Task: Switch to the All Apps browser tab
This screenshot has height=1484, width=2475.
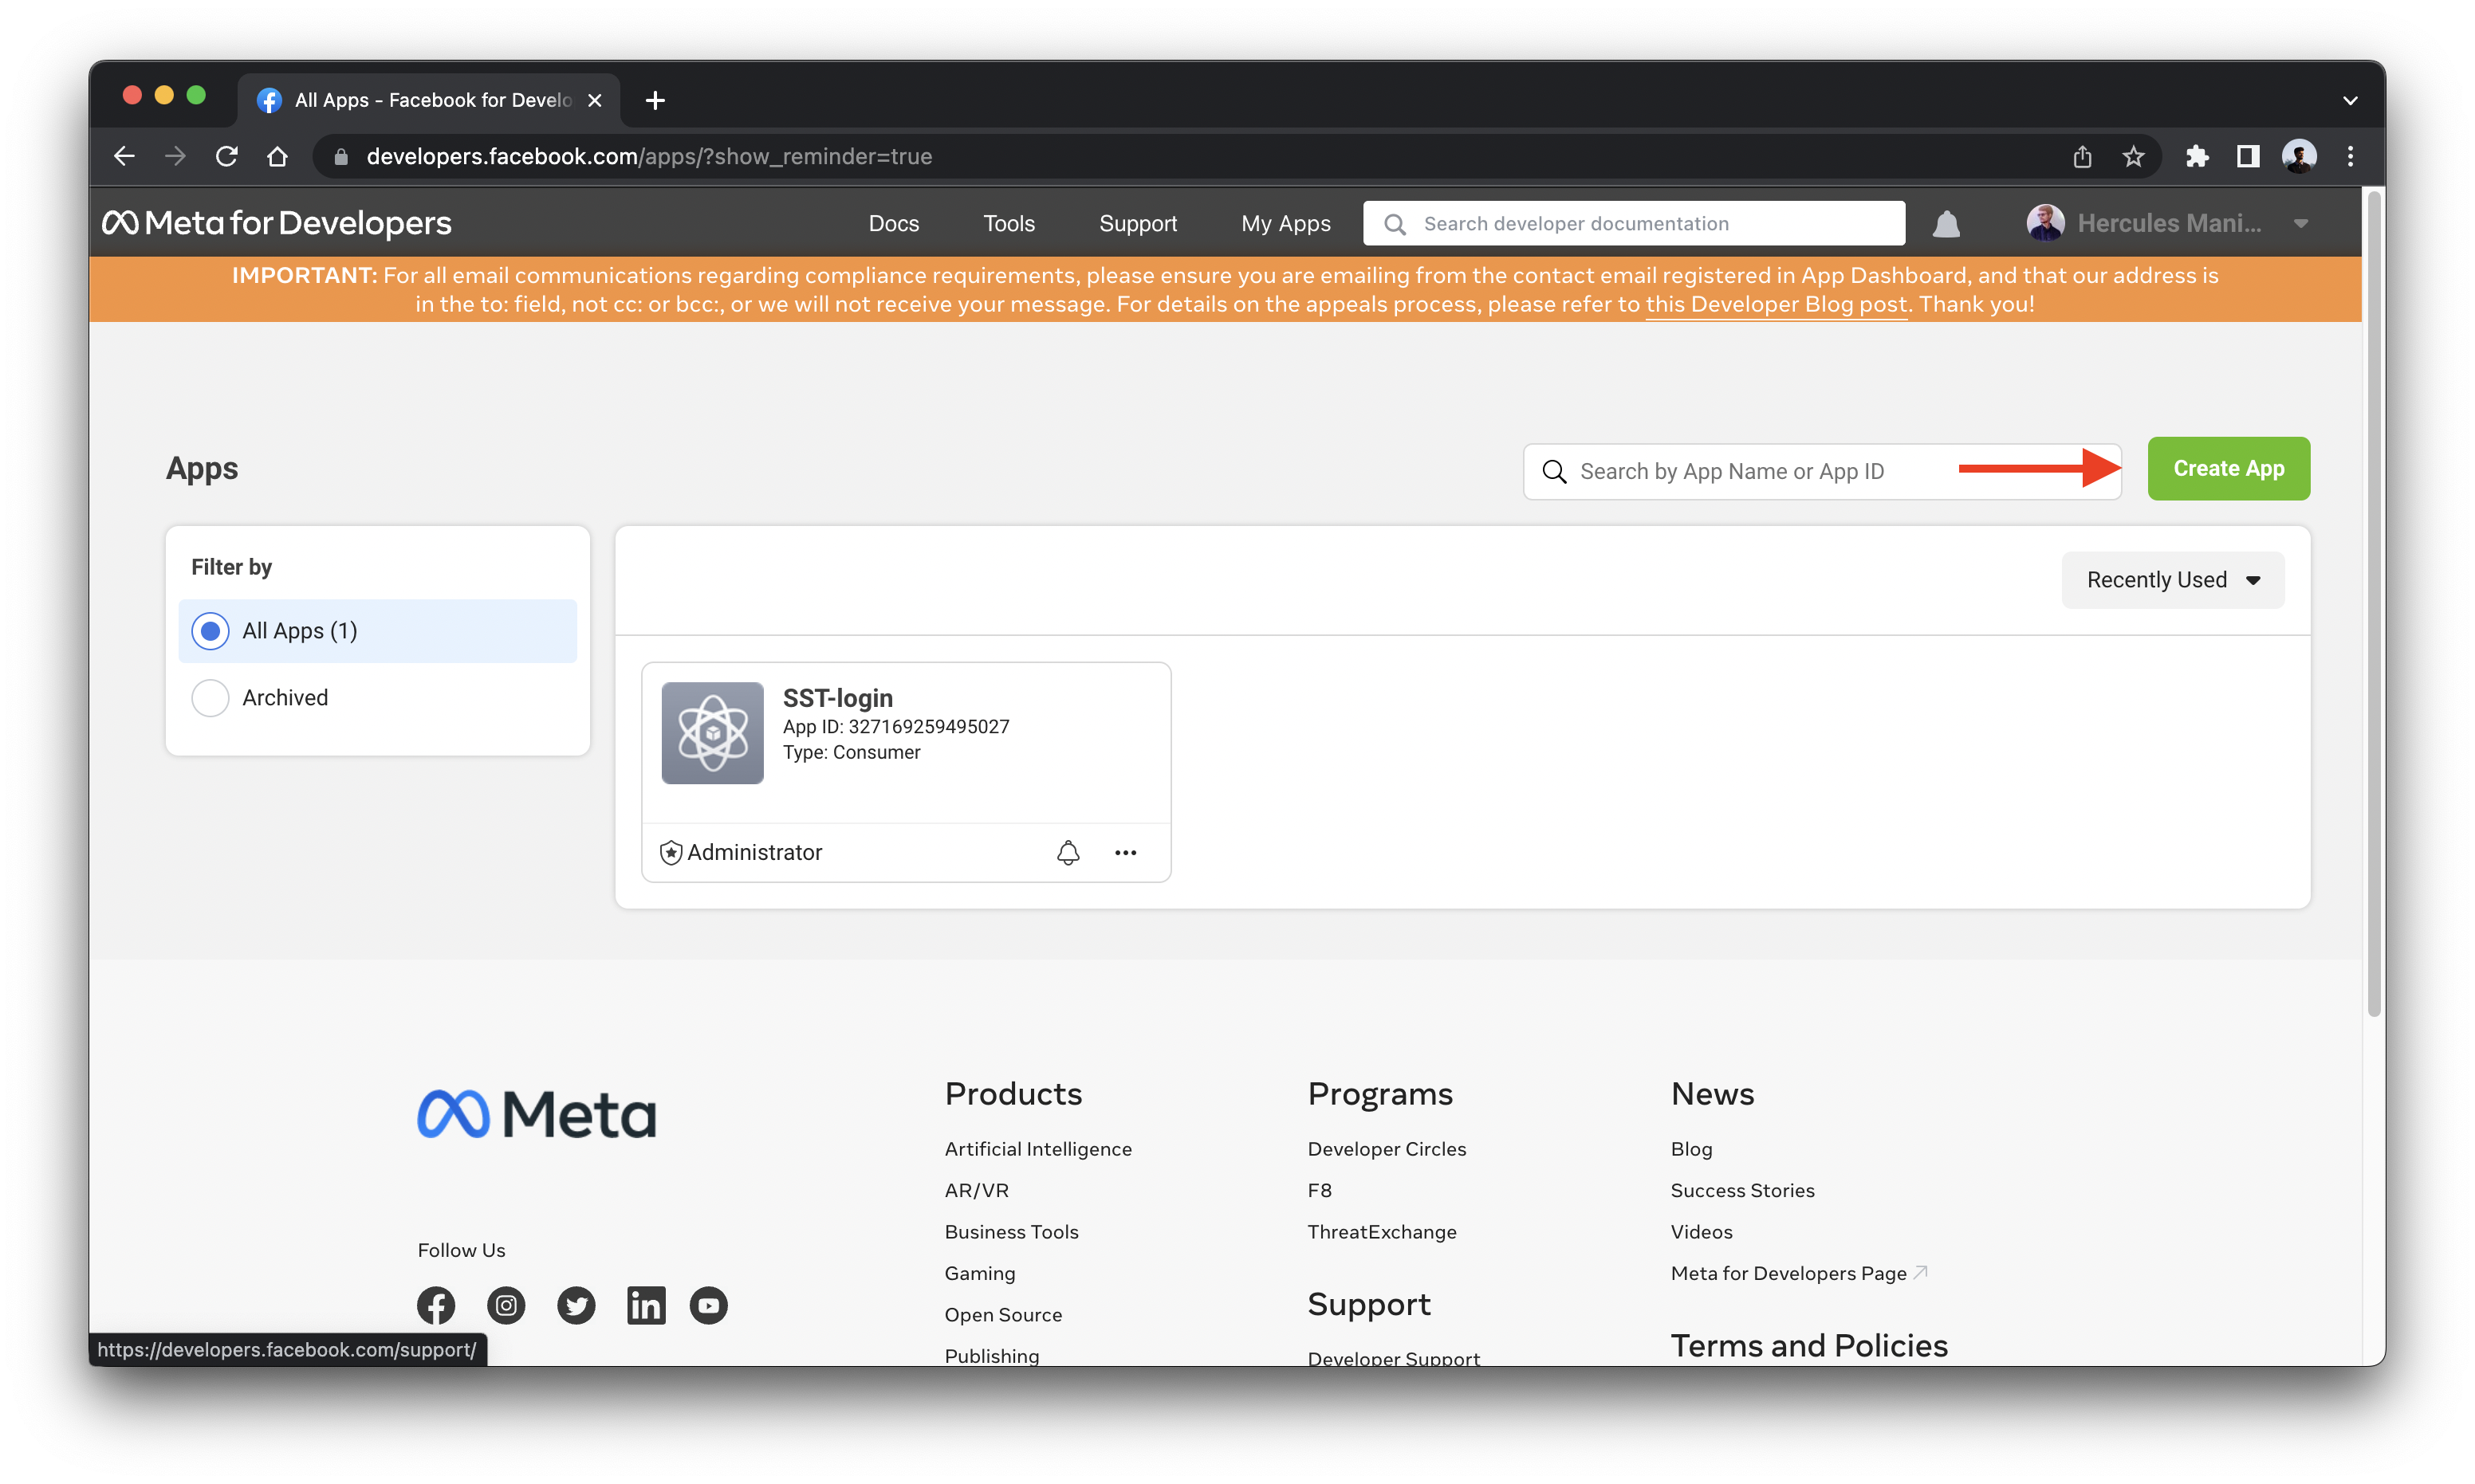Action: (x=429, y=100)
